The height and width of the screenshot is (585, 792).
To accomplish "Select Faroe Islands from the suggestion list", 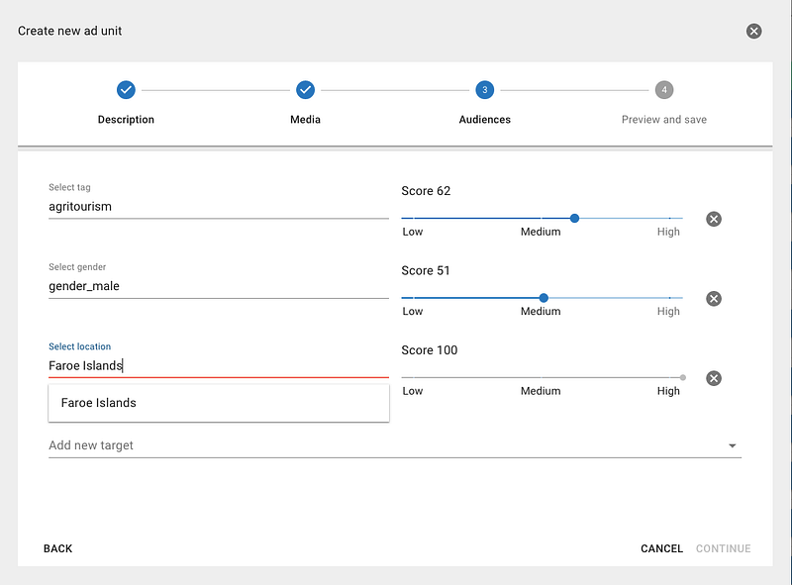I will coord(99,403).
